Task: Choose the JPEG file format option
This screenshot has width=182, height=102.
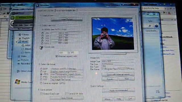Action: point(41,74)
